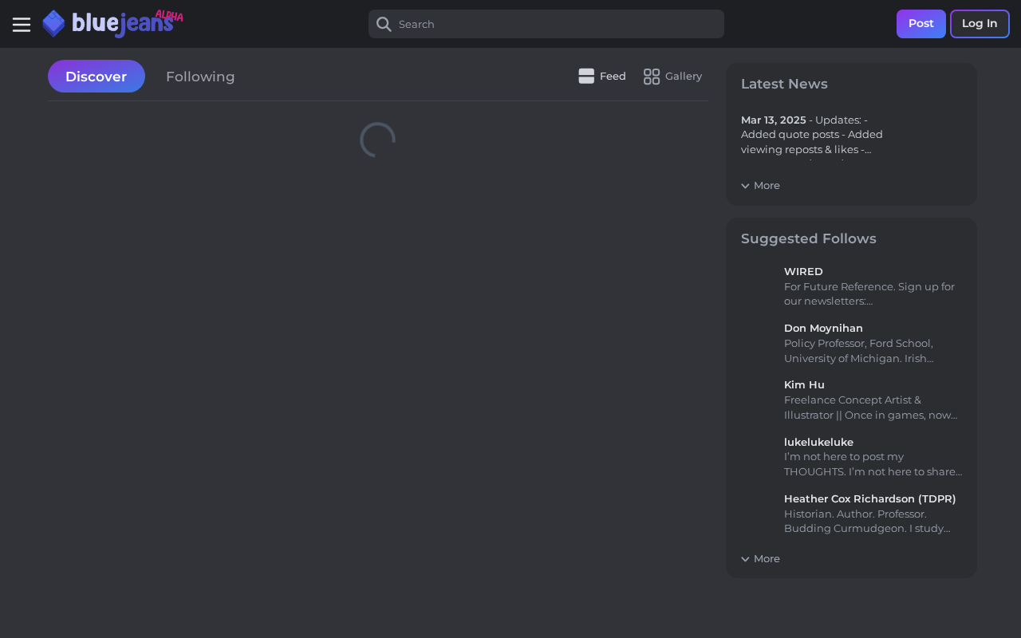Switch to the Following tab
The width and height of the screenshot is (1021, 638).
(200, 77)
